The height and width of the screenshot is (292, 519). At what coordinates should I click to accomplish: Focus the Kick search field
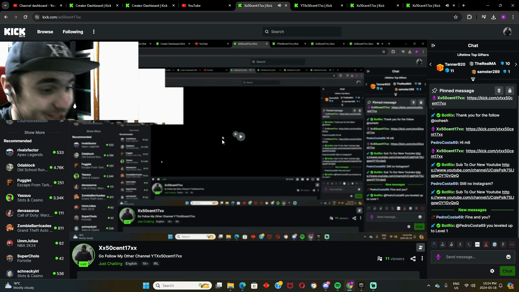click(302, 32)
